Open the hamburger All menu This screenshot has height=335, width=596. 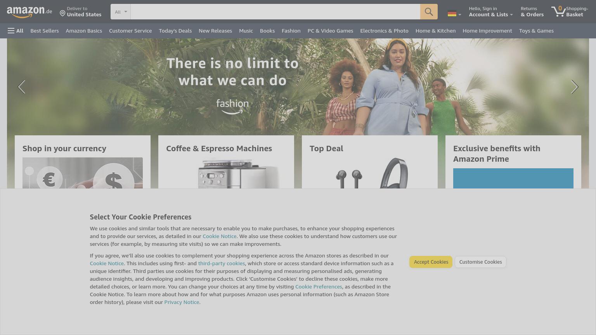pyautogui.click(x=16, y=31)
